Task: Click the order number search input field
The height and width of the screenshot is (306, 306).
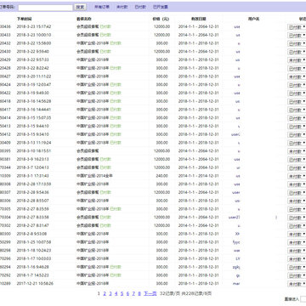Action: coord(45,8)
